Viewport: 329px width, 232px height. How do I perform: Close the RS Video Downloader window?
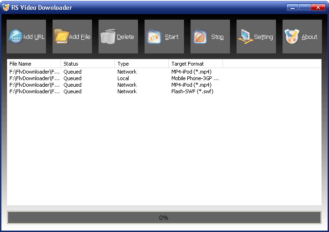(x=318, y=7)
